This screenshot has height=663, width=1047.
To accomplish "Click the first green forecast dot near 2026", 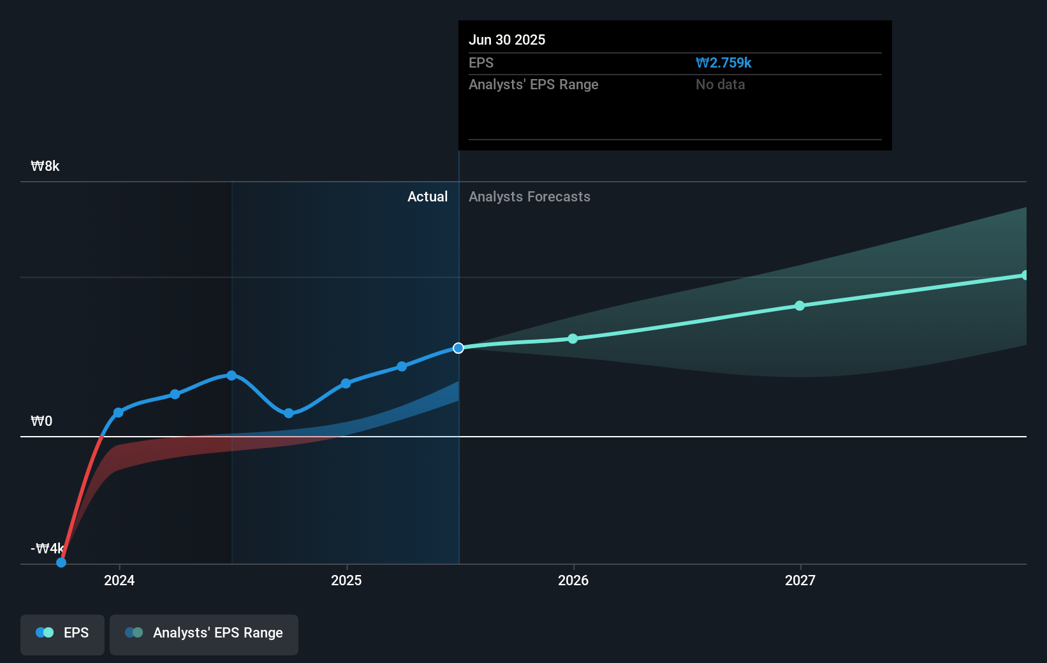I will pyautogui.click(x=573, y=339).
